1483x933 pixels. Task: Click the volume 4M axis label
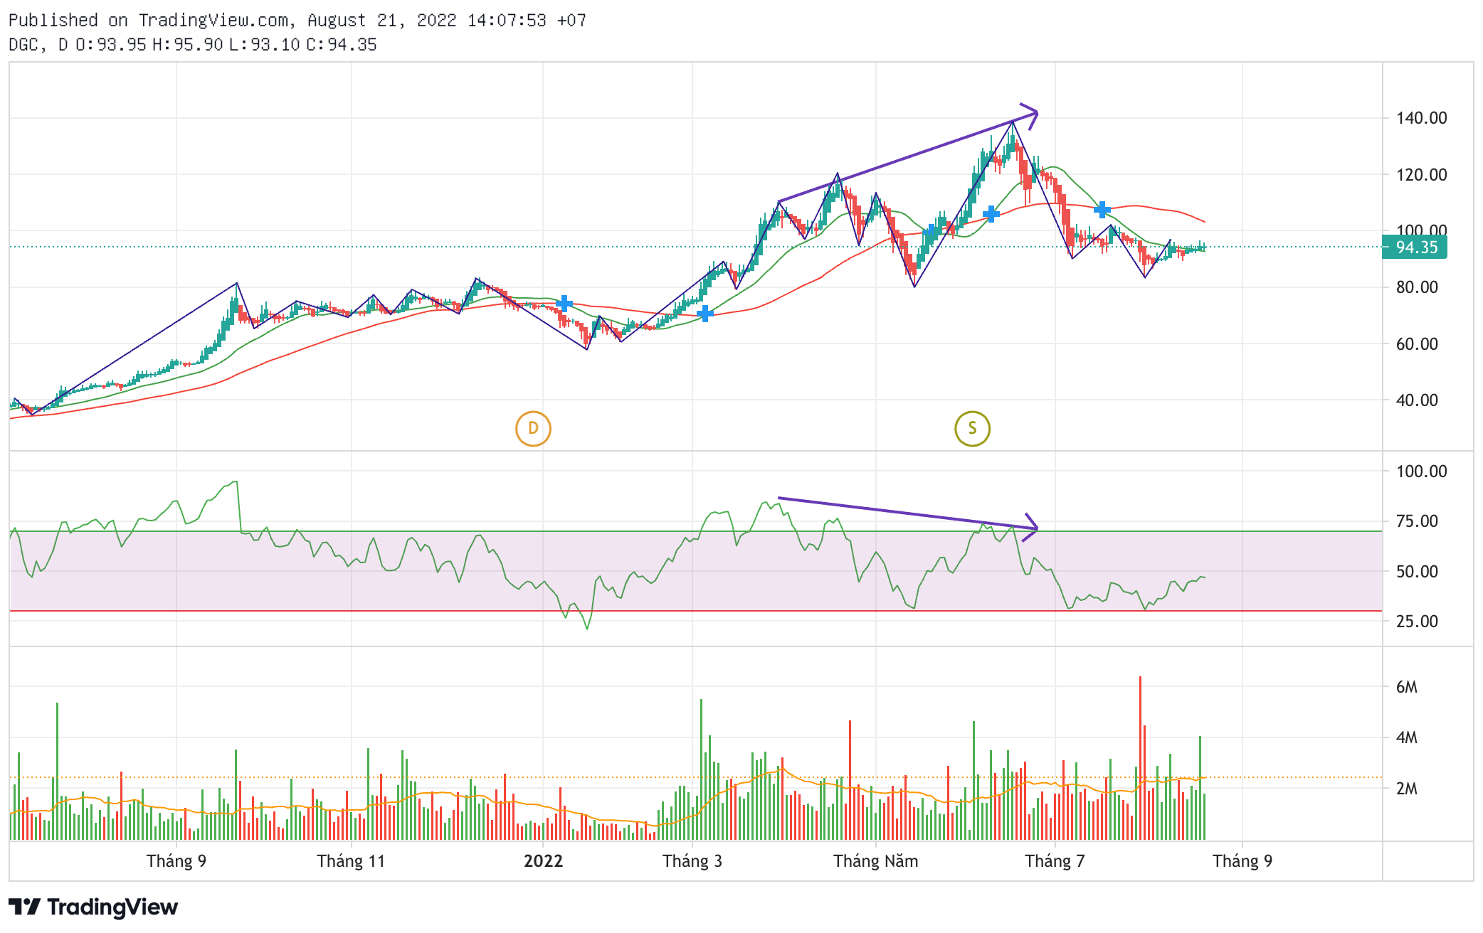pyautogui.click(x=1406, y=737)
